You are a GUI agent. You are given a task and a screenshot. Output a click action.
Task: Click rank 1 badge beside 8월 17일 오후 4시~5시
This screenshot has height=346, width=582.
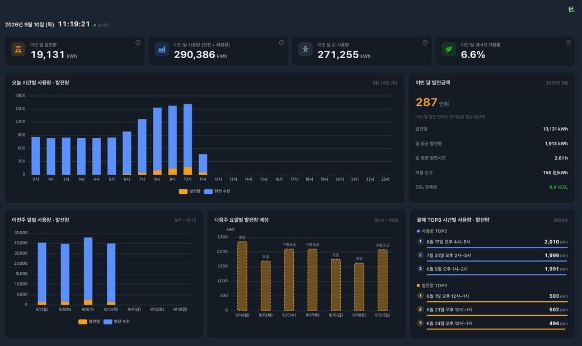pos(420,242)
